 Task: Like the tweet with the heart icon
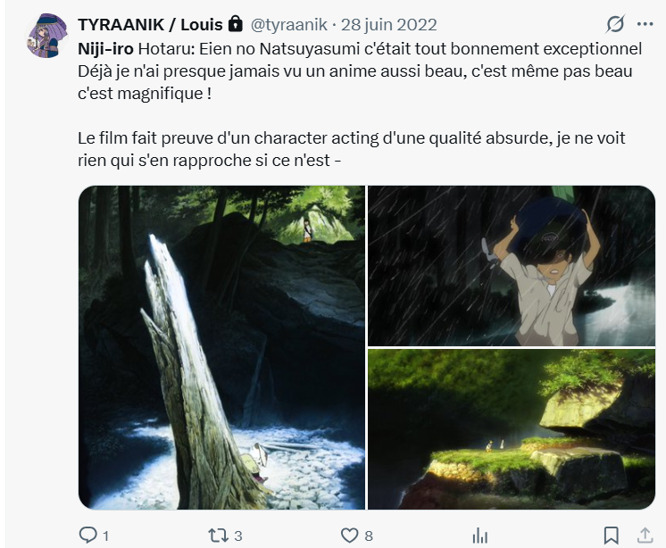pos(349,535)
